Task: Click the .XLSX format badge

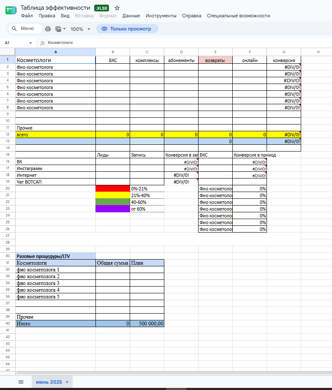Action: point(101,8)
